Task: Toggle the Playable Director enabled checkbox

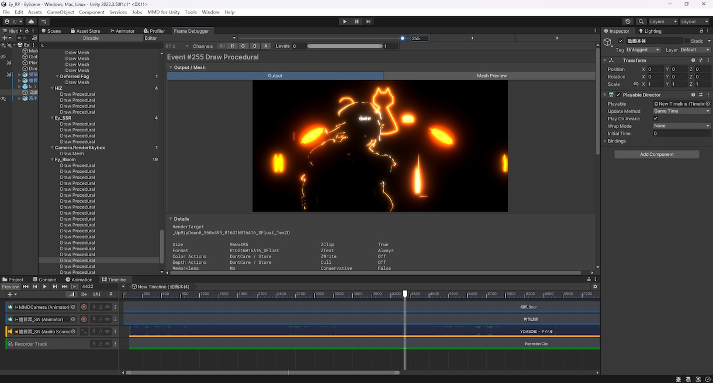Action: point(619,95)
